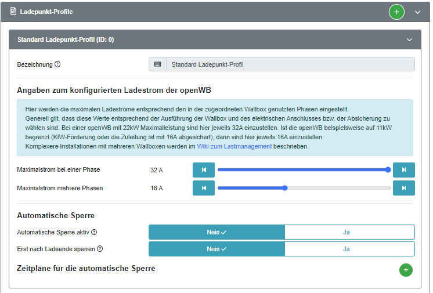Image resolution: width=433 pixels, height=293 pixels.
Task: Increase single-phase maximum current with the right step button
Action: click(404, 170)
